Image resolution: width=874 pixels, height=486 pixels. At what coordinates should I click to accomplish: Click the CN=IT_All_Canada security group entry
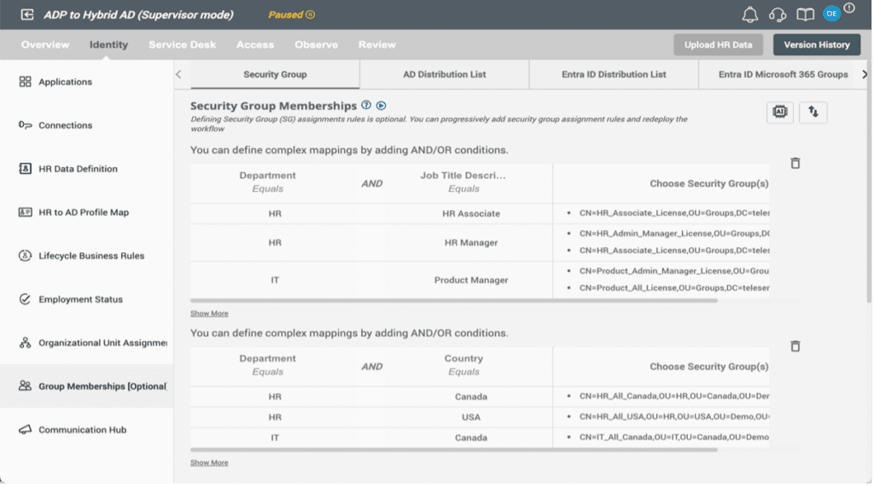pos(674,437)
